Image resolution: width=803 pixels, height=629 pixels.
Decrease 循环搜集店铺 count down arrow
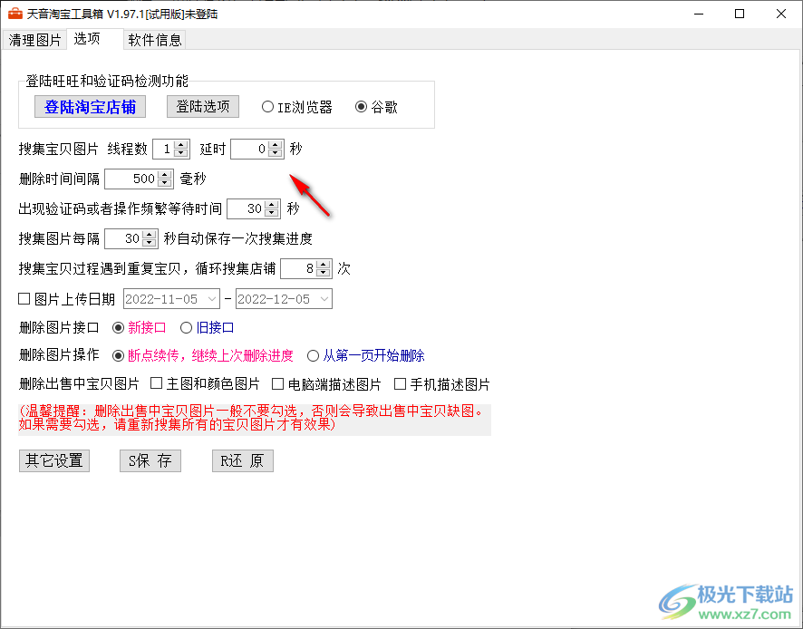324,273
